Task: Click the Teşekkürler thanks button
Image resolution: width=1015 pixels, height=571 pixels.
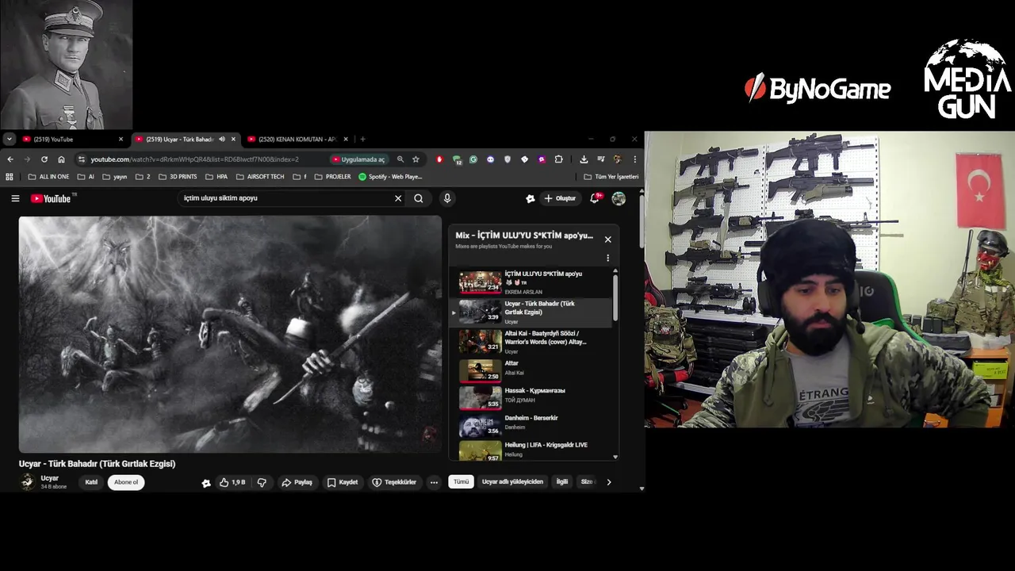Action: pos(394,482)
